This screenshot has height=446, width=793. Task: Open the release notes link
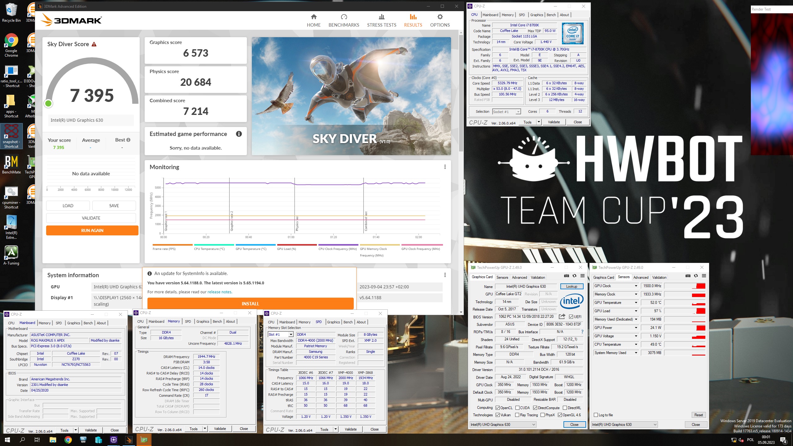219,292
